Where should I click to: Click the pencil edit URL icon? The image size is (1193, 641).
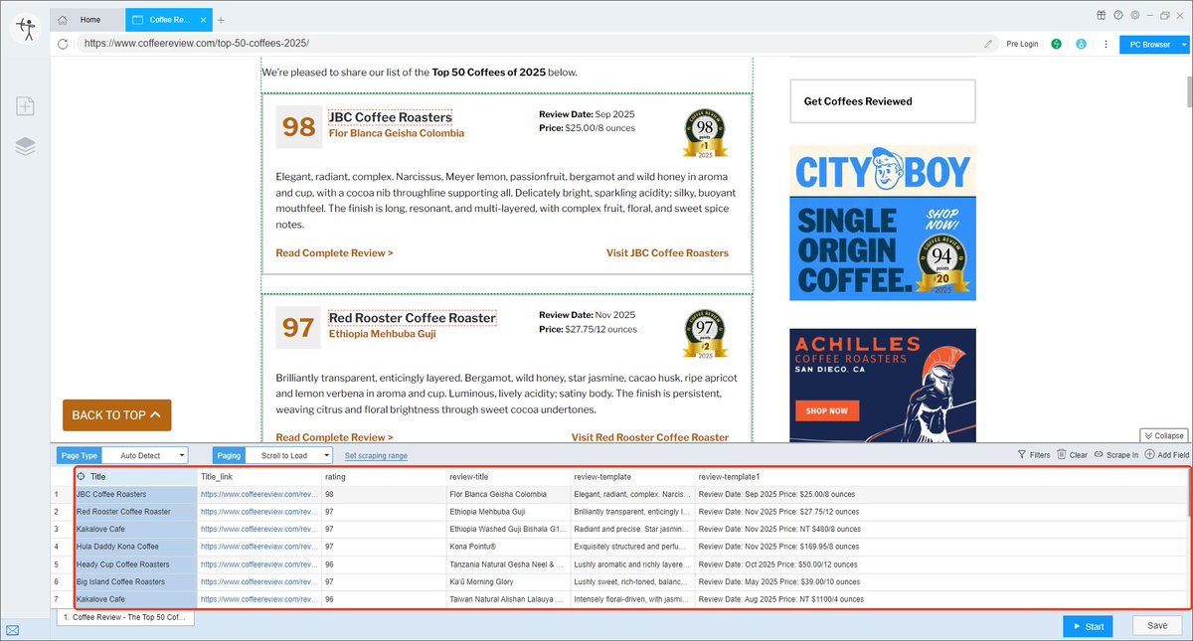(x=988, y=44)
